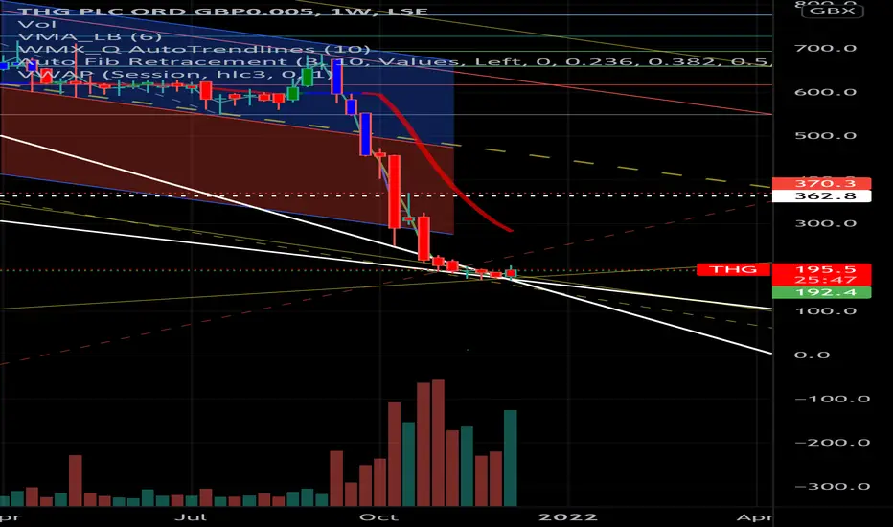
Task: Click the 362.8 white price label
Action: click(821, 196)
